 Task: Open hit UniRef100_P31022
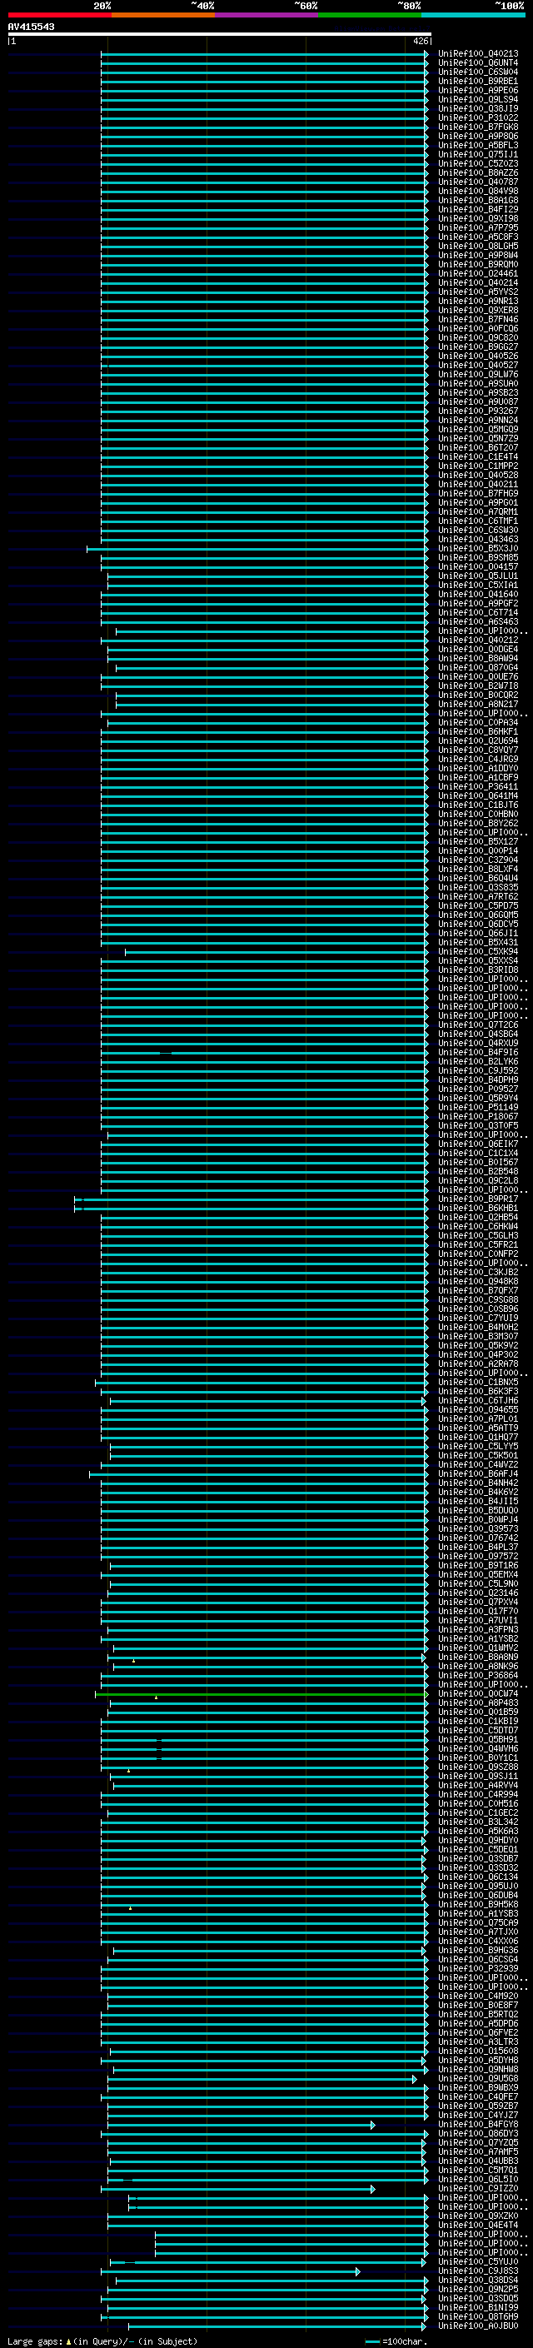[x=477, y=117]
